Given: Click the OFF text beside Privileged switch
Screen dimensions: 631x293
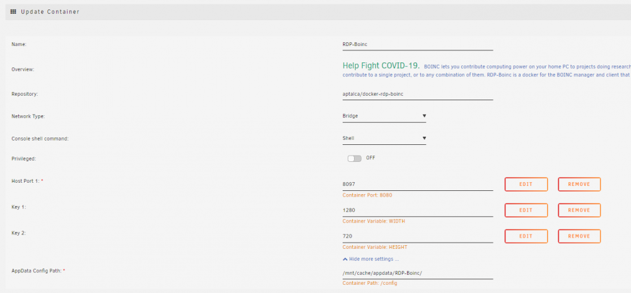Looking at the screenshot, I should point(370,158).
